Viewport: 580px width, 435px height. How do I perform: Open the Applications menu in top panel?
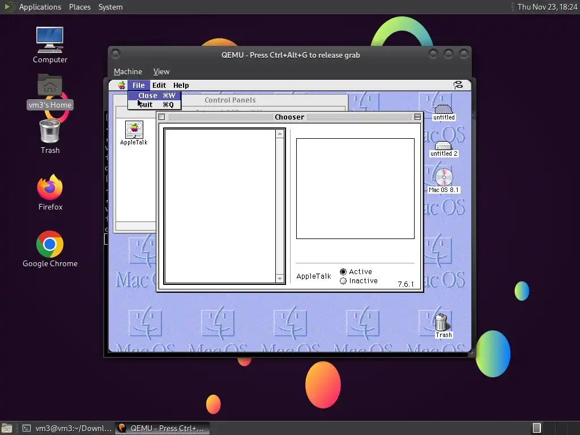[40, 7]
